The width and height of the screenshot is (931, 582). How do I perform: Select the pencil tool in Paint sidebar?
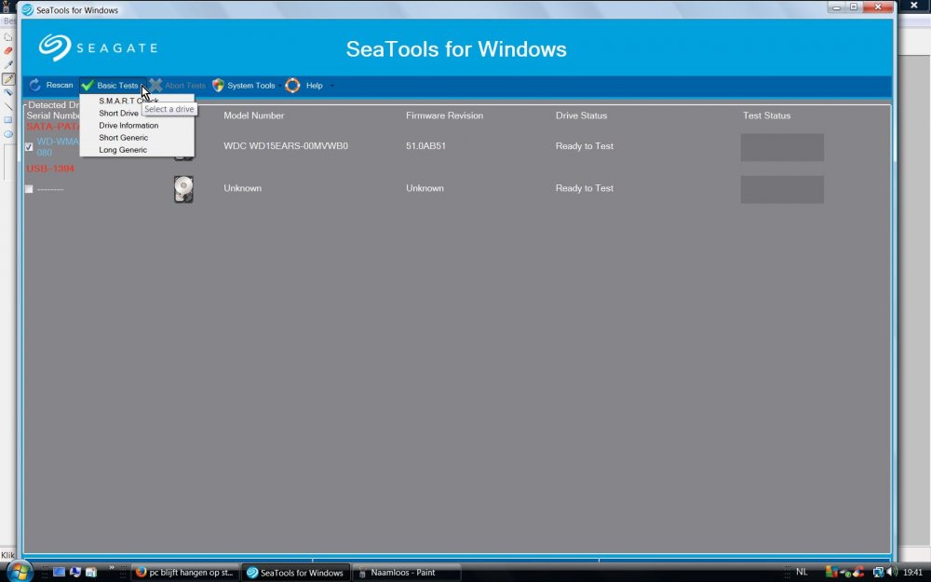pyautogui.click(x=8, y=79)
